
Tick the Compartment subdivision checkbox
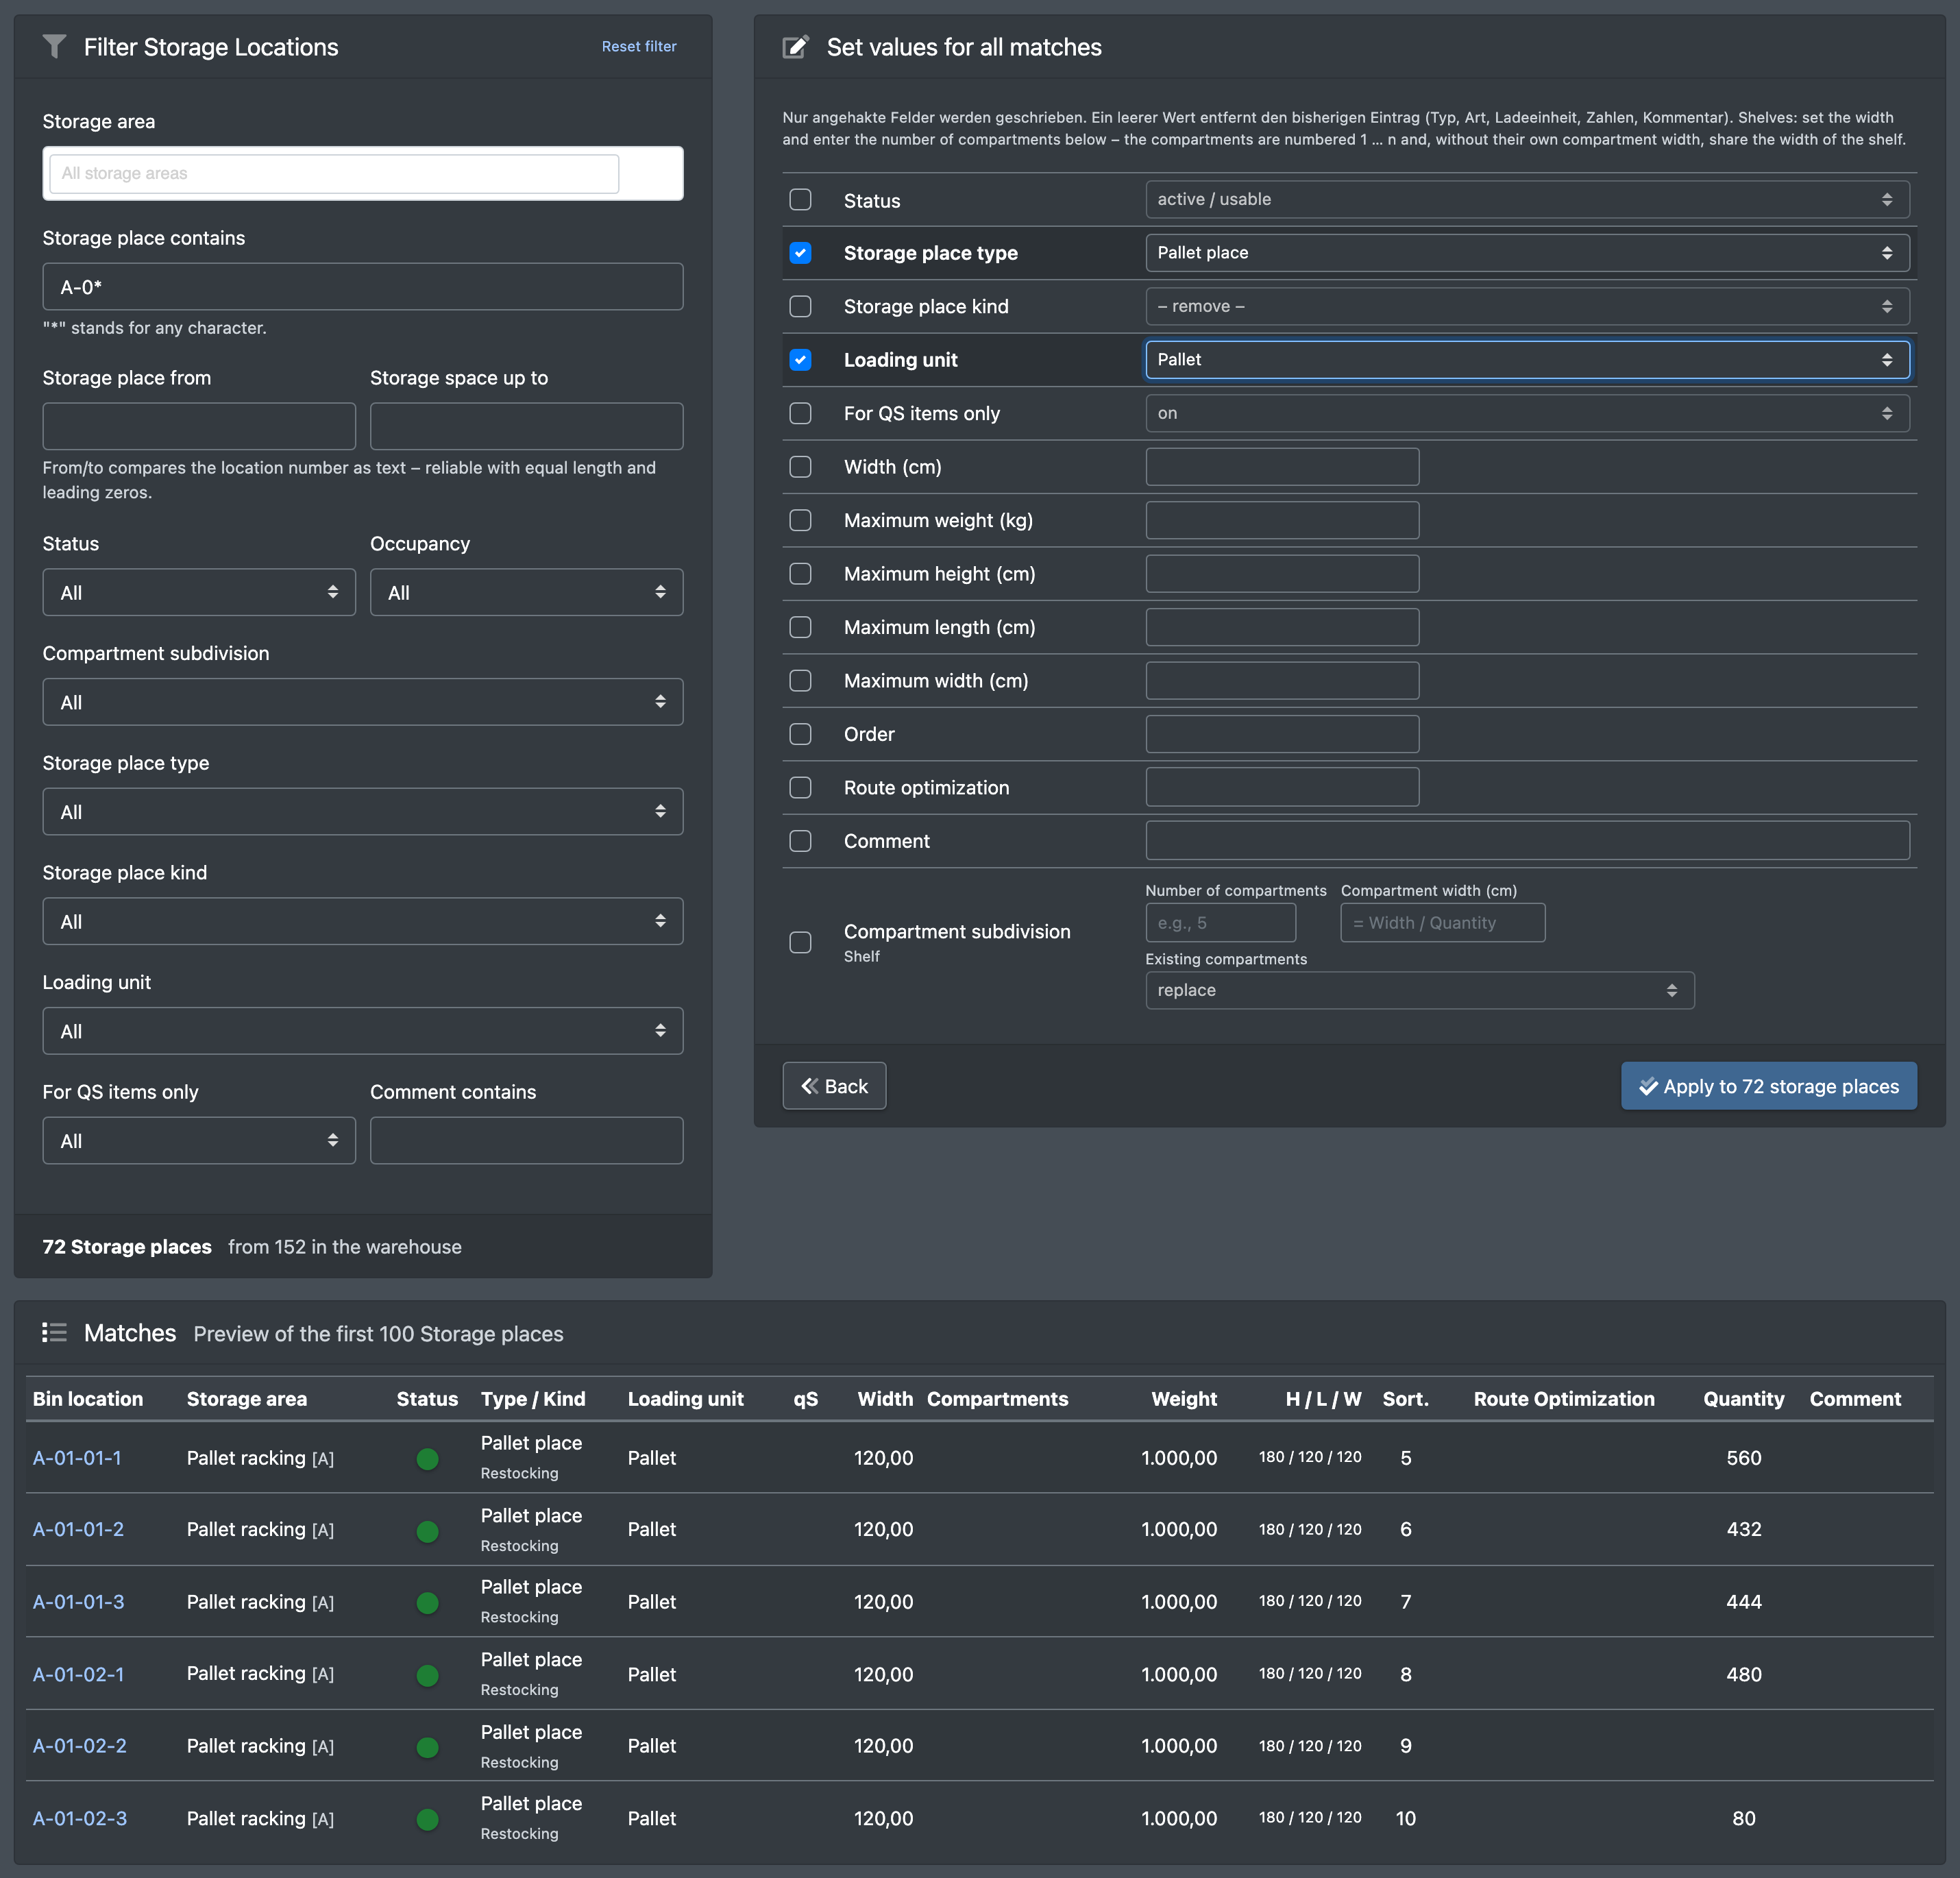click(800, 942)
